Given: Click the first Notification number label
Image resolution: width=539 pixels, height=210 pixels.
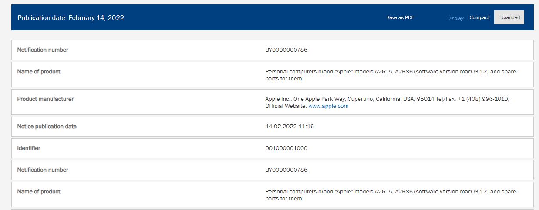Looking at the screenshot, I should (43, 50).
